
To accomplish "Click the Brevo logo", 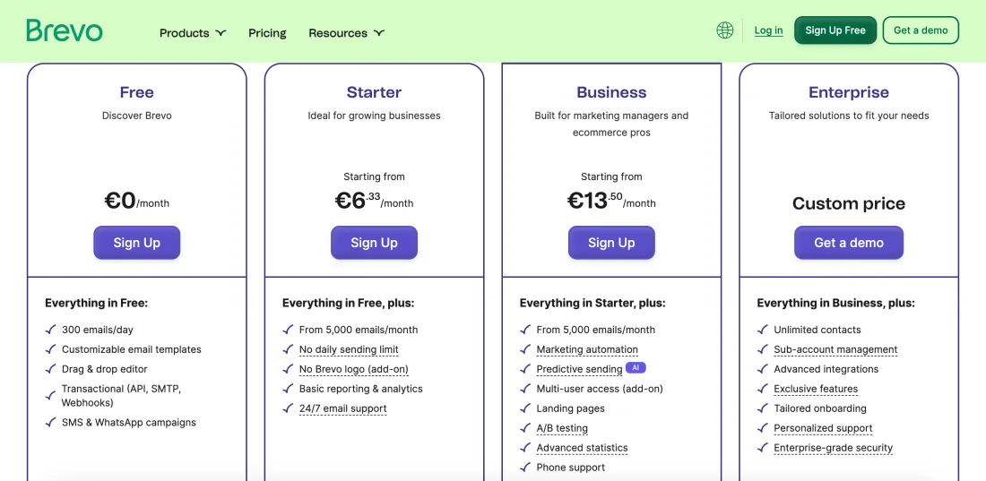I will click(x=65, y=31).
